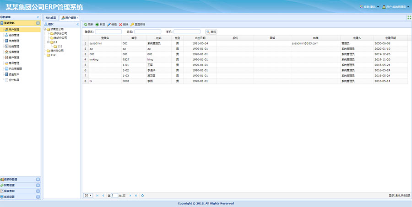412x207 pixels.
Task: Click the green 刷新 (refresh) toolbar icon
Action: click(86, 24)
